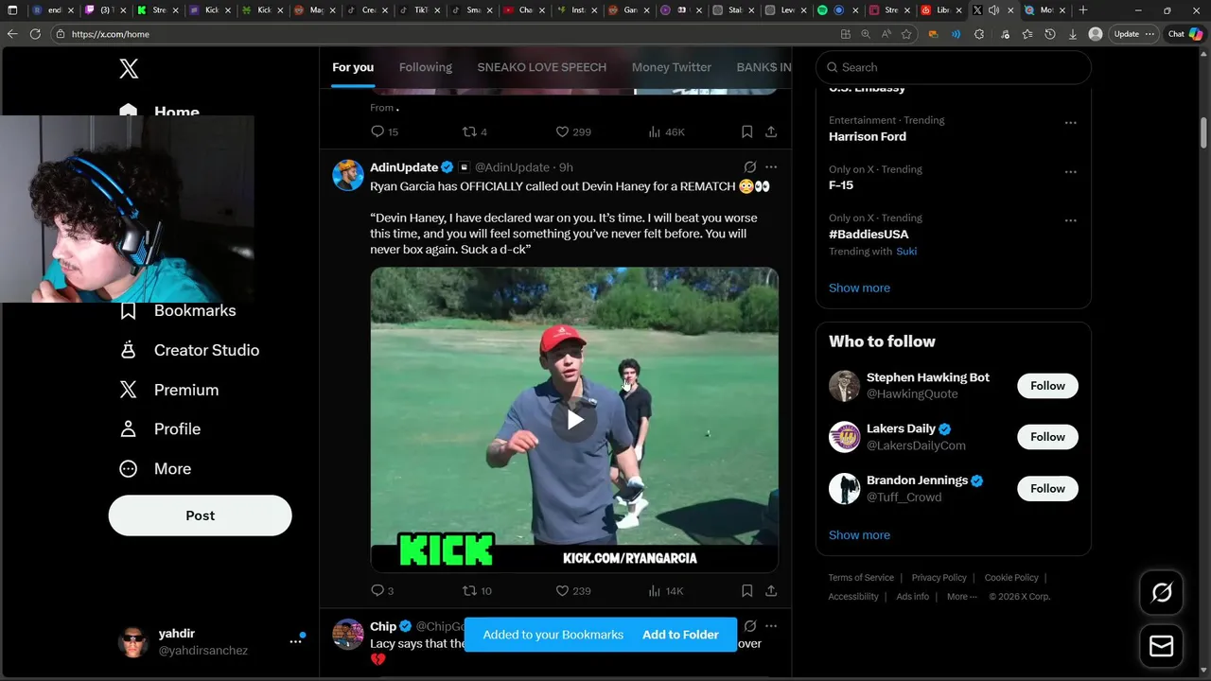Open the SNEAKO LOVE SPEECH tab

(542, 67)
